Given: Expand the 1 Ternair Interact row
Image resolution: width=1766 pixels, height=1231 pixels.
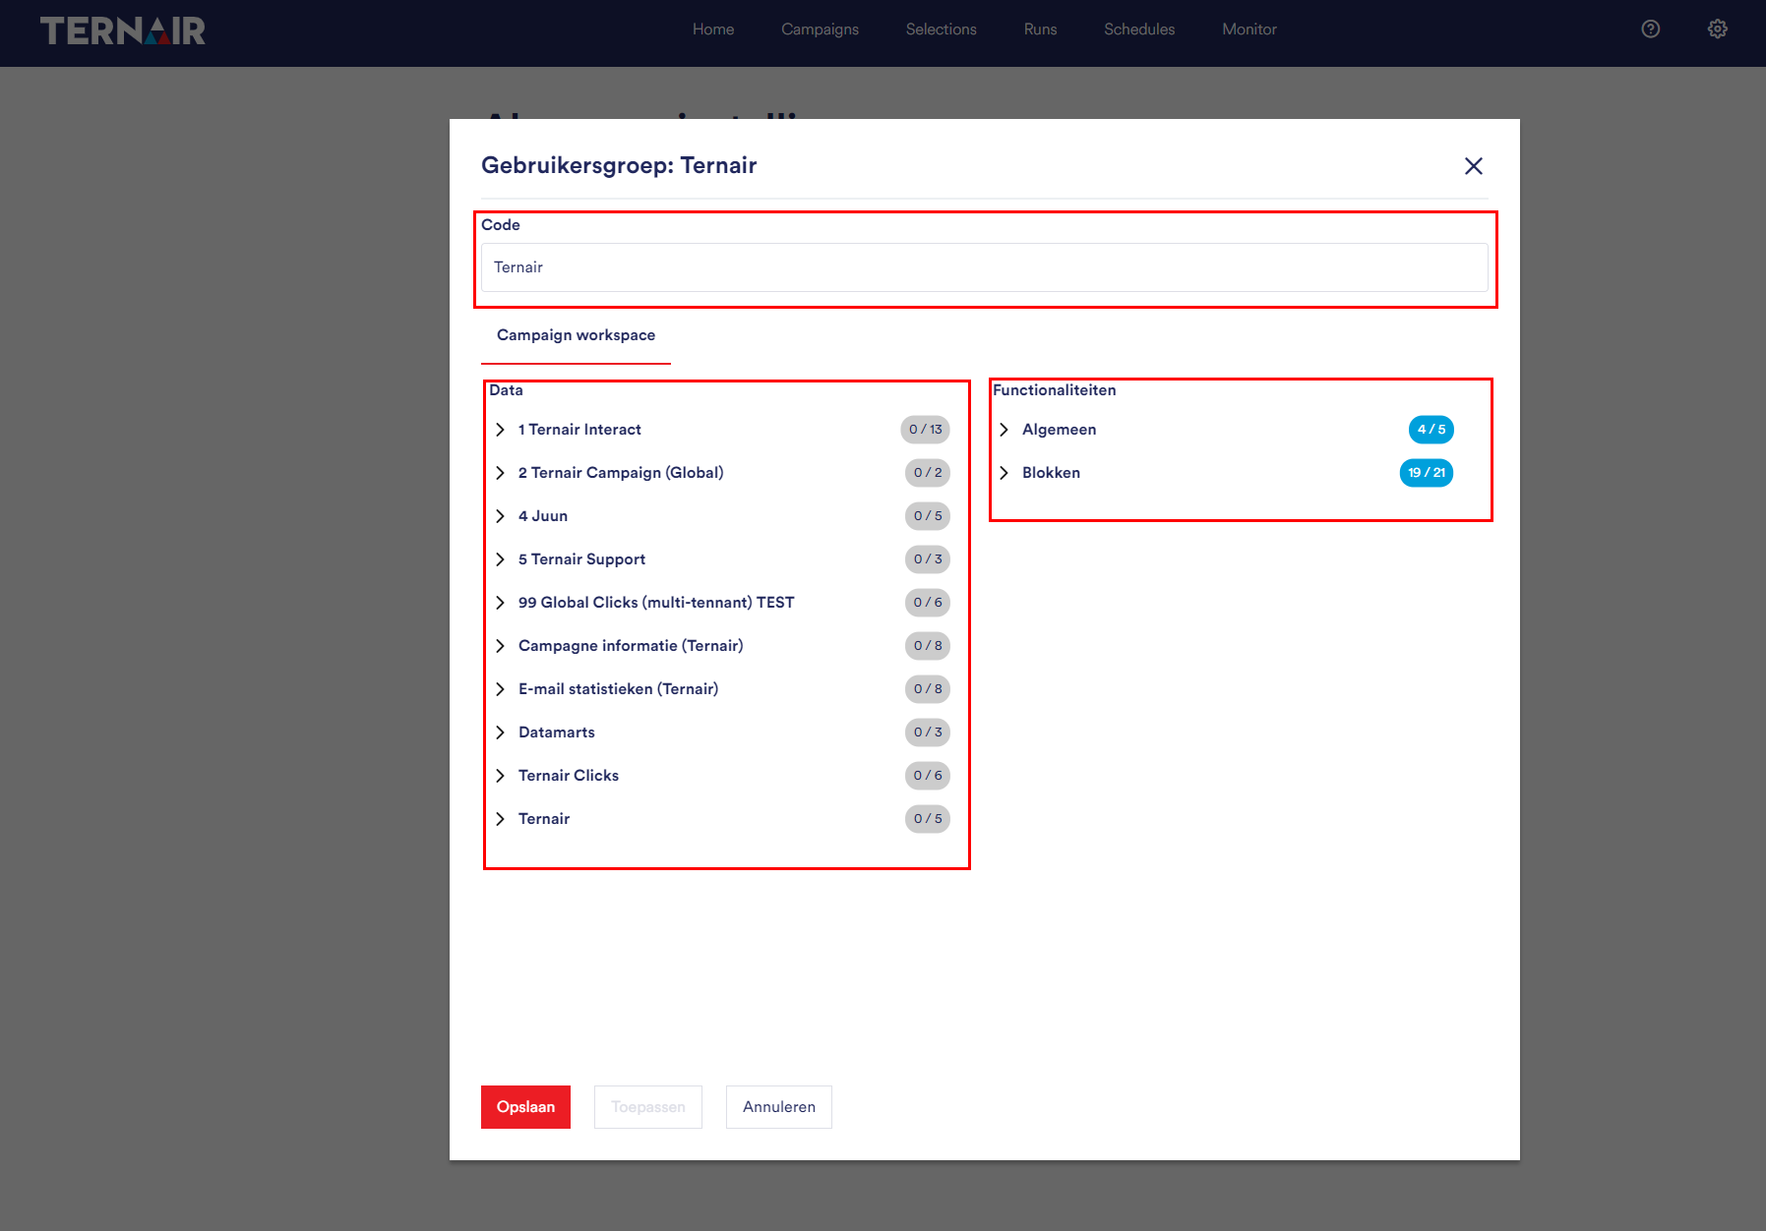Looking at the screenshot, I should click(x=500, y=430).
